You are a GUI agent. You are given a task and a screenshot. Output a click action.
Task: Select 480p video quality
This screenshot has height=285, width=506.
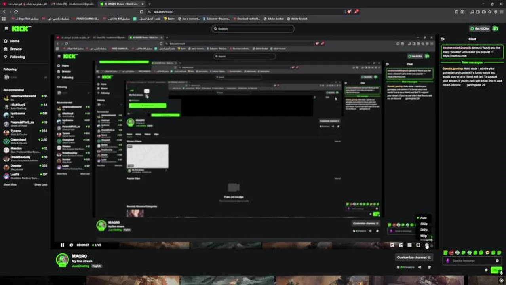(424, 224)
